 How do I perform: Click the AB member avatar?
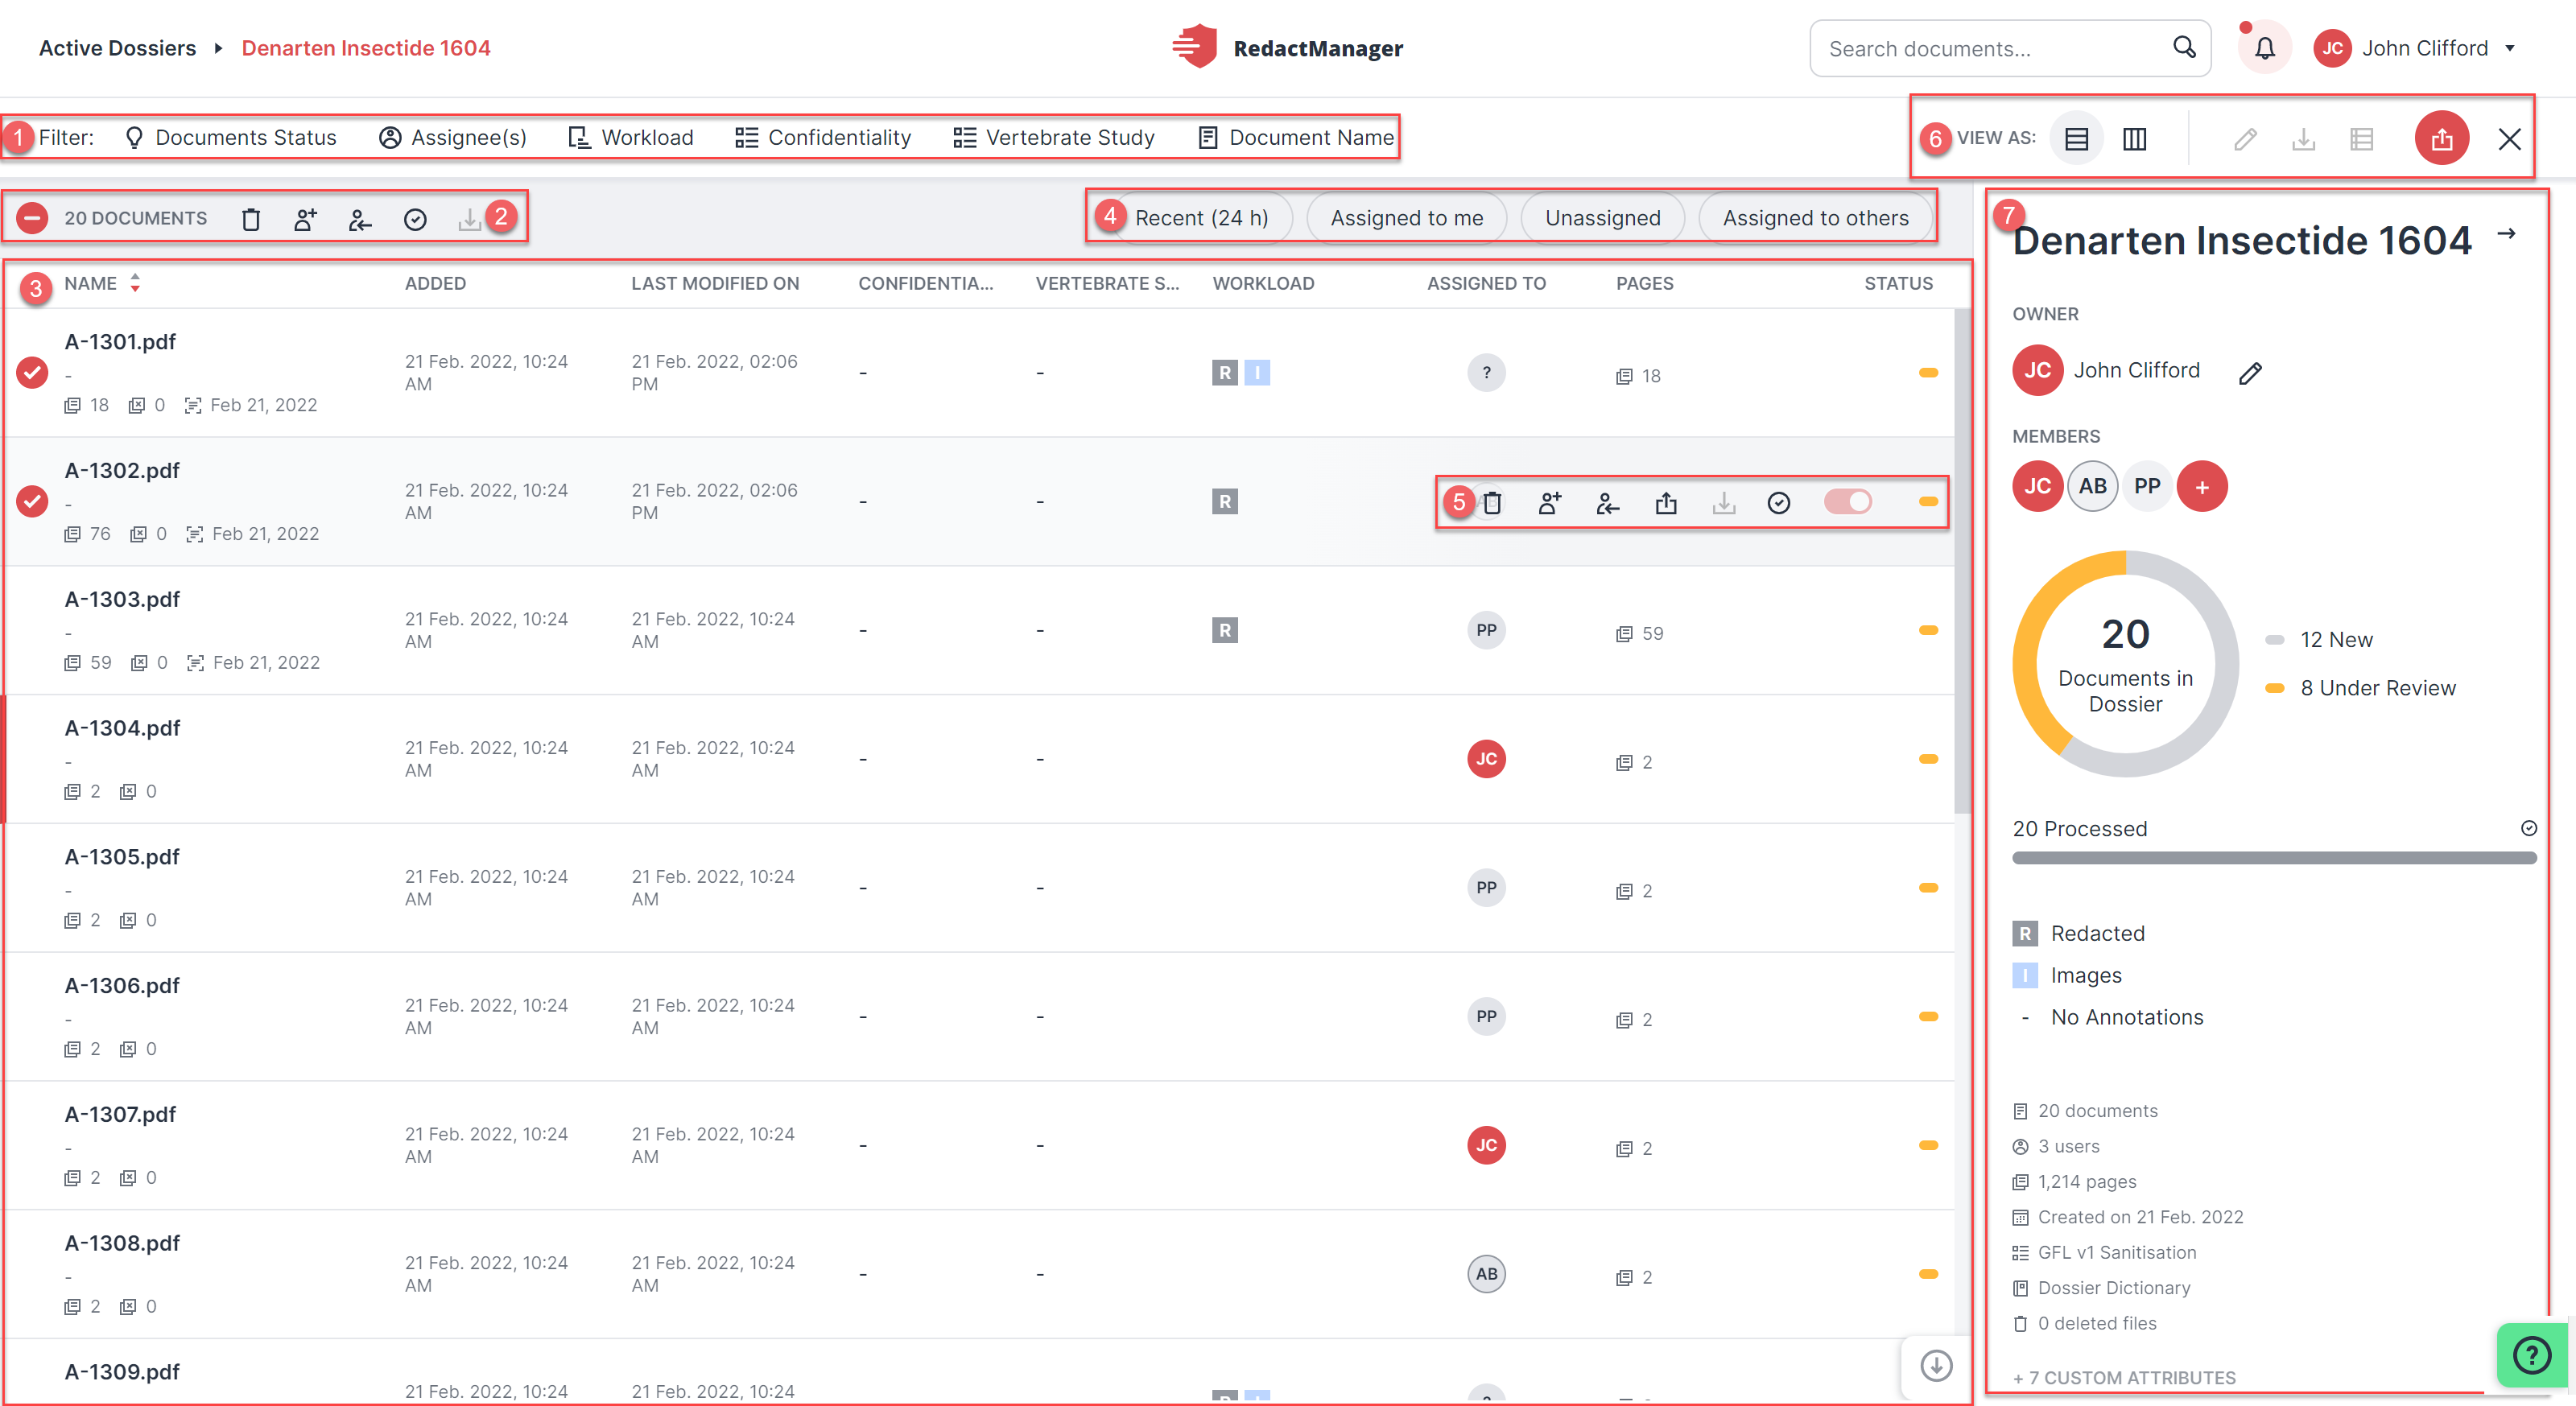[x=2092, y=486]
